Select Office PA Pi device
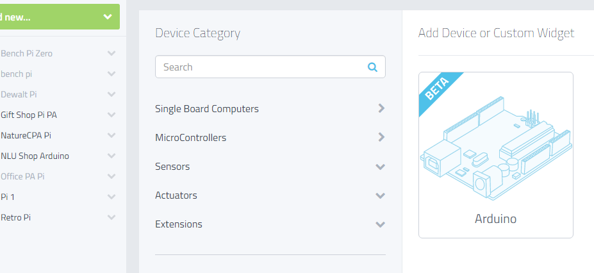The width and height of the screenshot is (594, 273). click(x=22, y=176)
